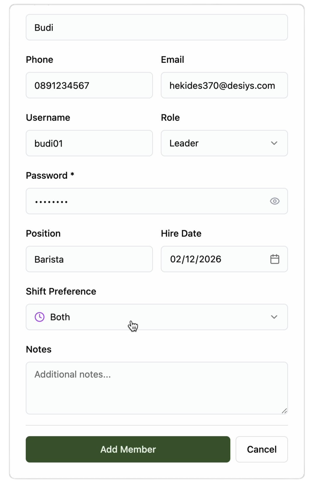Click the 'Shift Preference' label text

(x=61, y=291)
